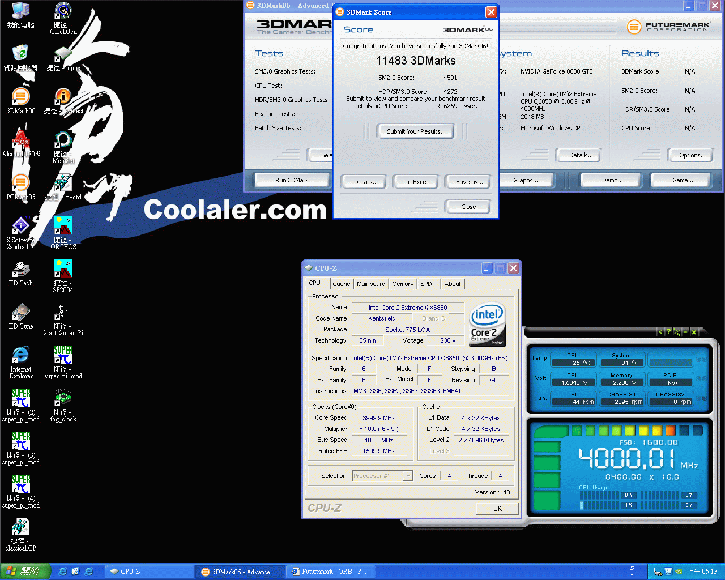Open the cpuz desktop shortcut
725x580 pixels.
(63, 58)
